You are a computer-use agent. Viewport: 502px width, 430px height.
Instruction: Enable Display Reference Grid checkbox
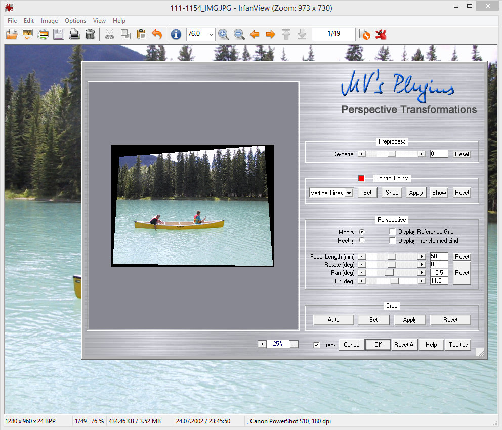(x=393, y=232)
